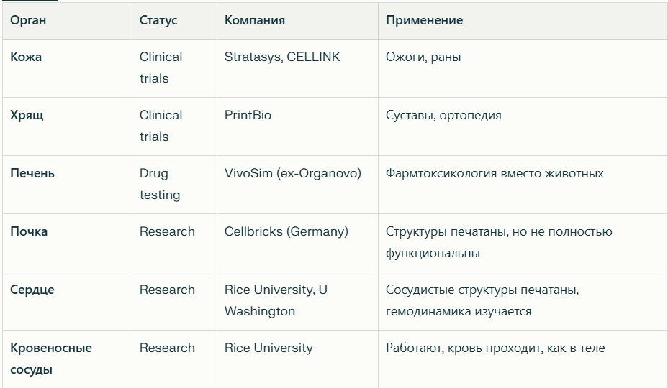Click the Clinical trials status for Кожа
Image resolution: width=668 pixels, height=388 pixels.
coord(161,68)
